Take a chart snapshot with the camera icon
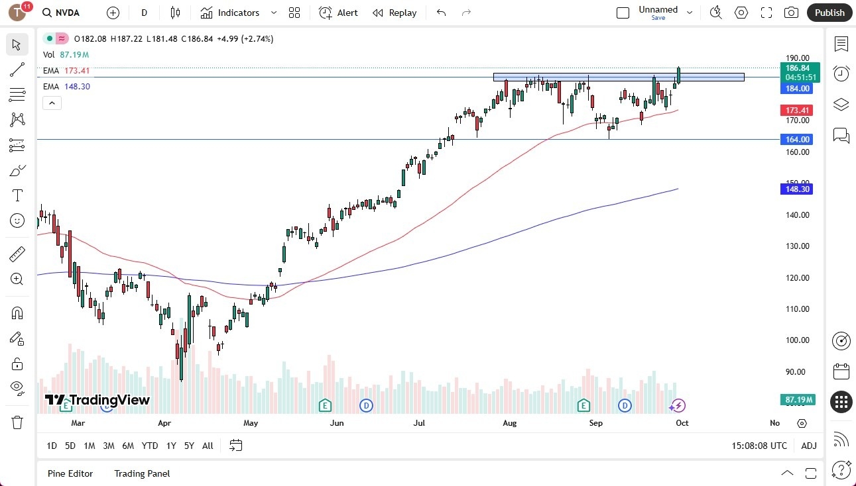The width and height of the screenshot is (856, 486). pos(791,13)
